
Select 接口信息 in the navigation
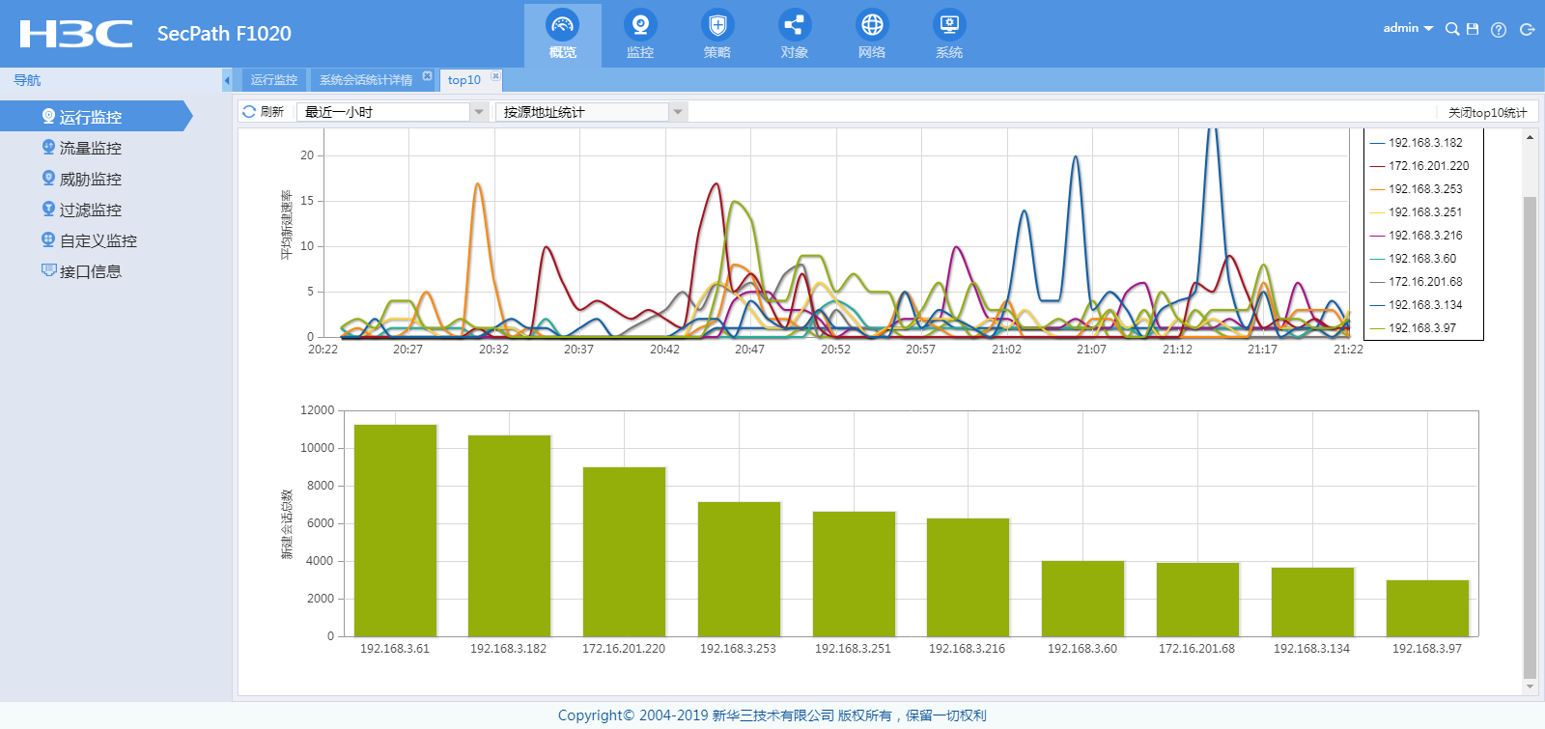coord(92,271)
